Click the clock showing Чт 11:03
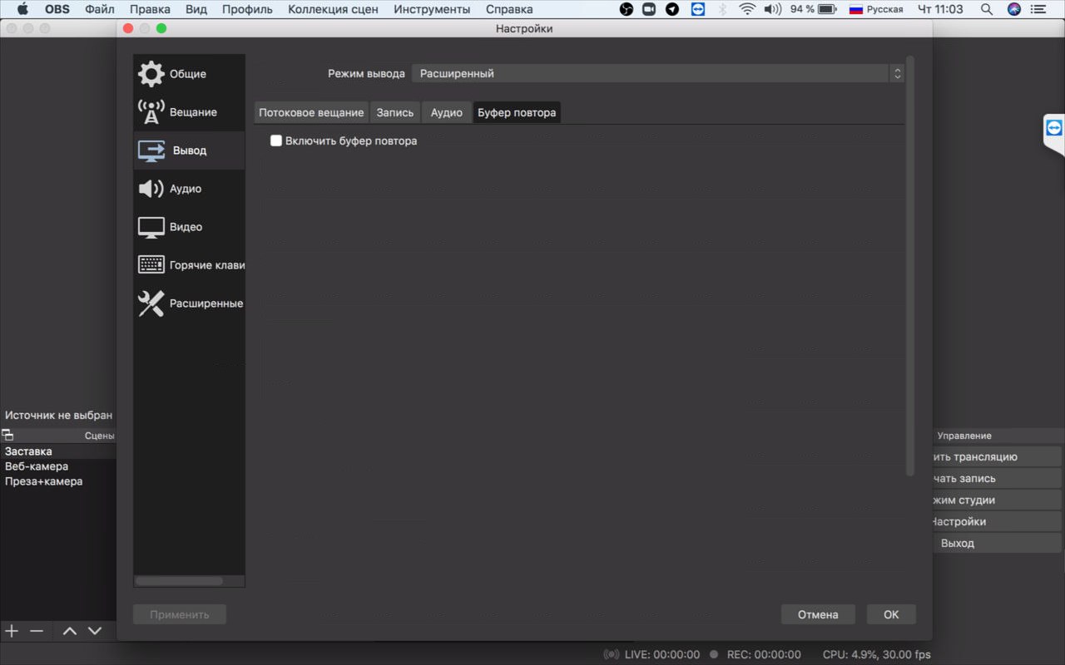The width and height of the screenshot is (1065, 665). pos(940,9)
